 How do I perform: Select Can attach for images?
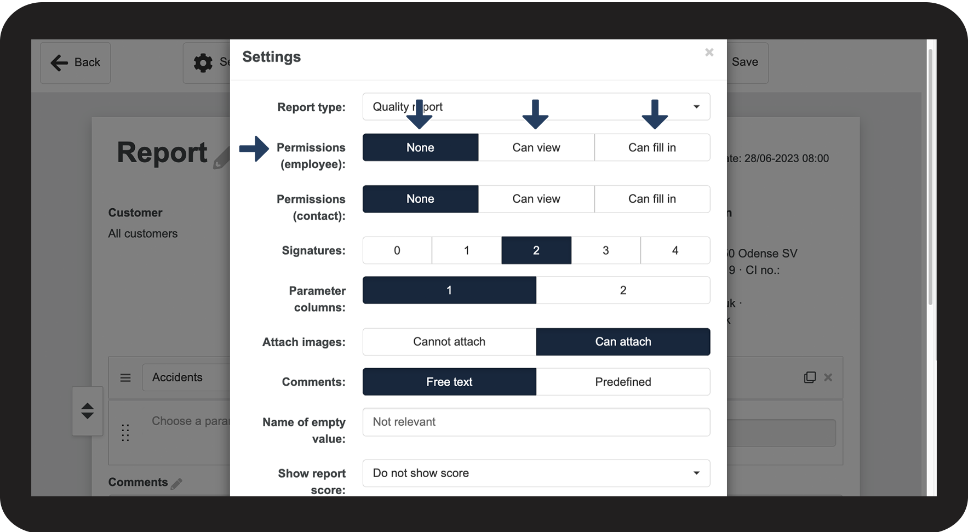pos(623,342)
